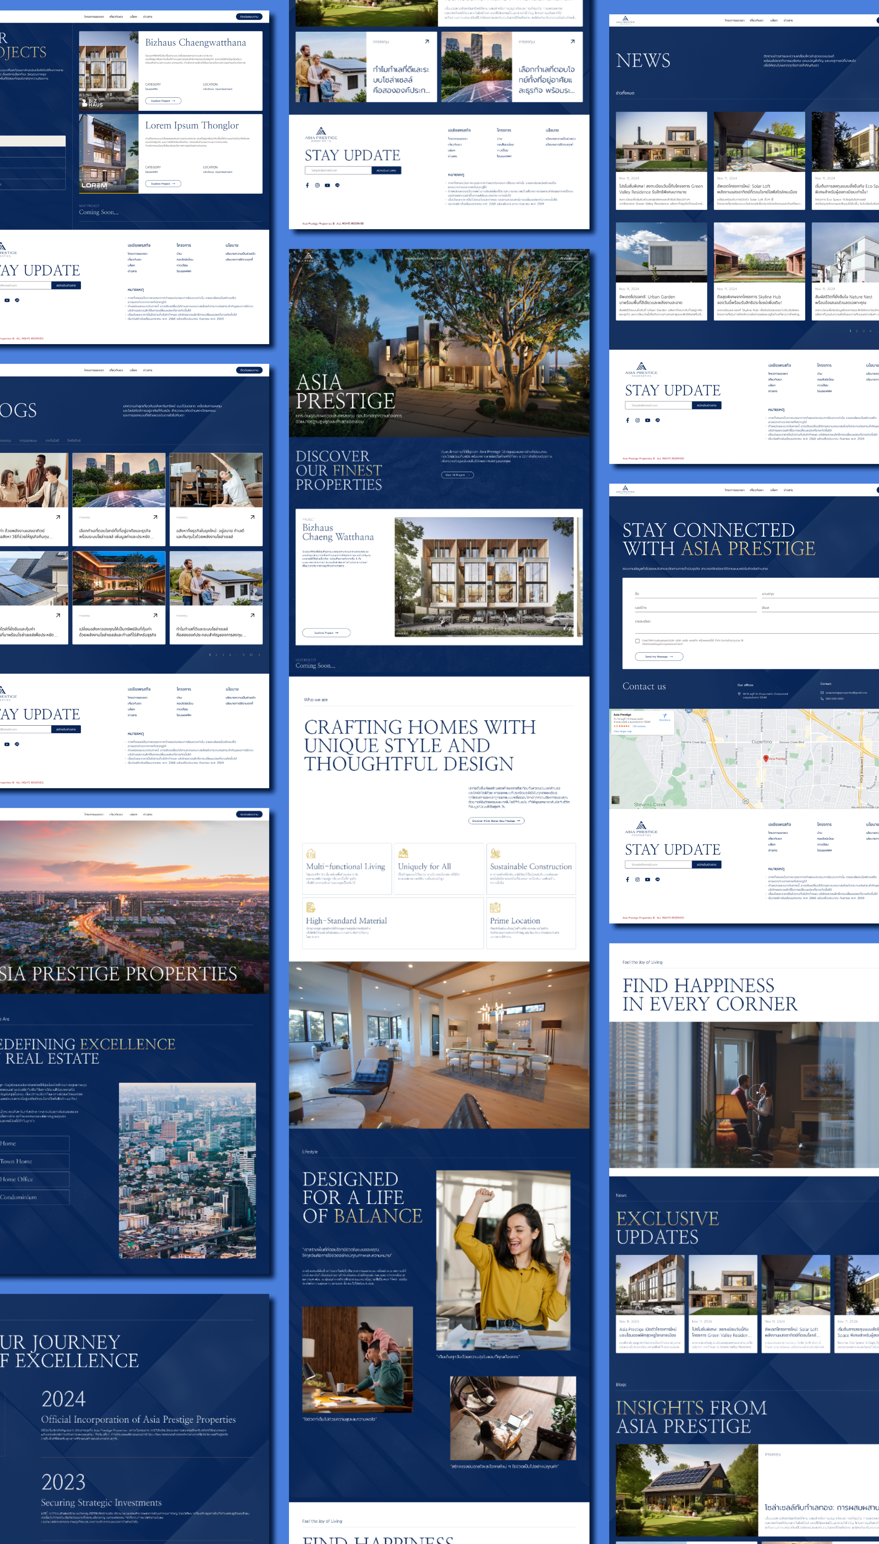Click LINE chat icon in footer below the map
The height and width of the screenshot is (1544, 879).
[657, 879]
